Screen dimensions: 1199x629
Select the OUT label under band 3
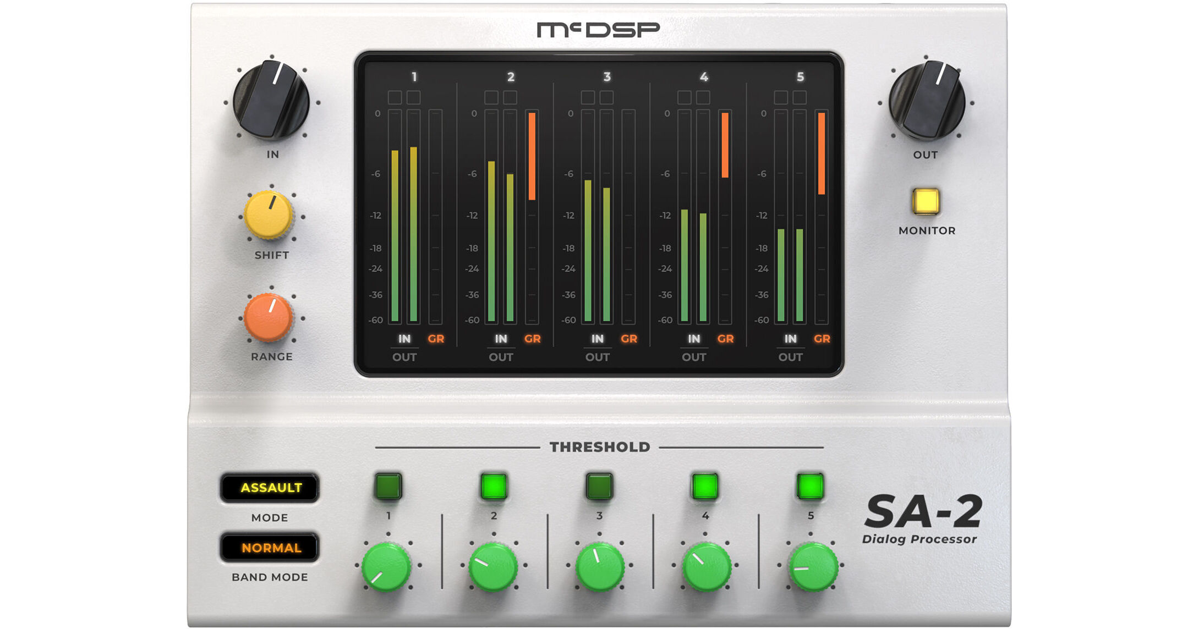click(x=598, y=357)
